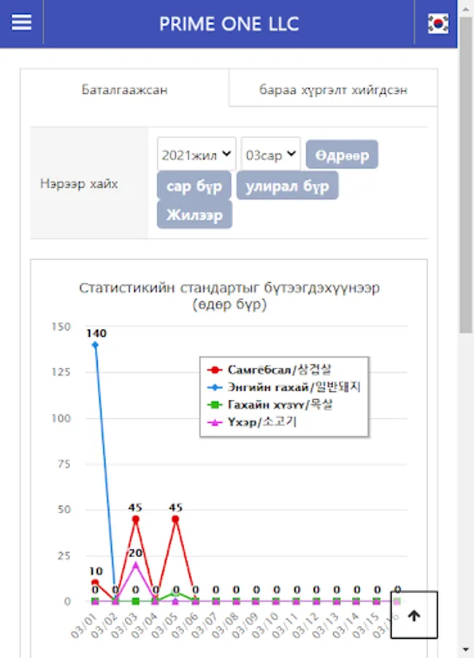
Task: Click the 150 y-axis label
Action: 61,327
